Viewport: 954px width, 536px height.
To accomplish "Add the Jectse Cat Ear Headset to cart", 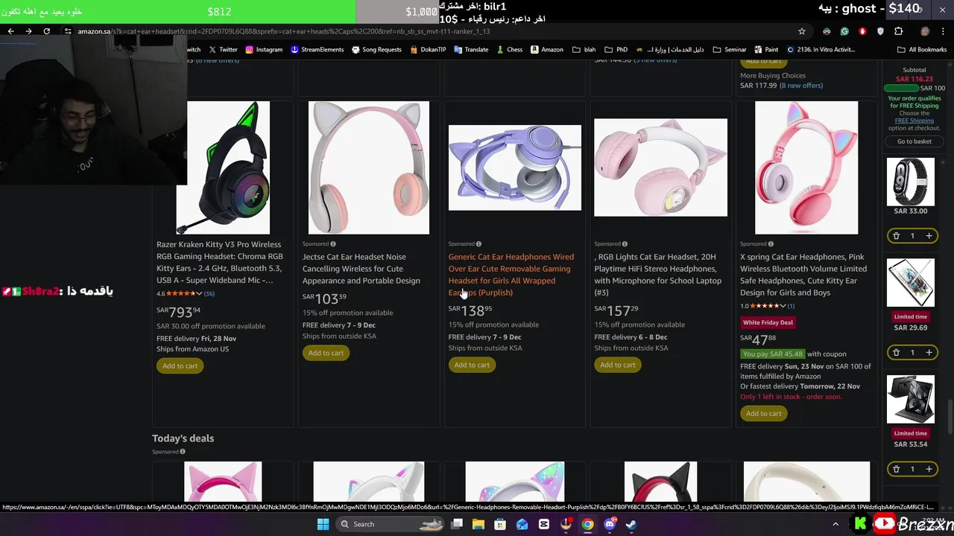I will coord(326,353).
